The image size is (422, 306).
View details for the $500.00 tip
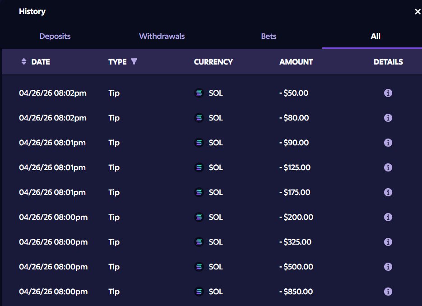388,267
